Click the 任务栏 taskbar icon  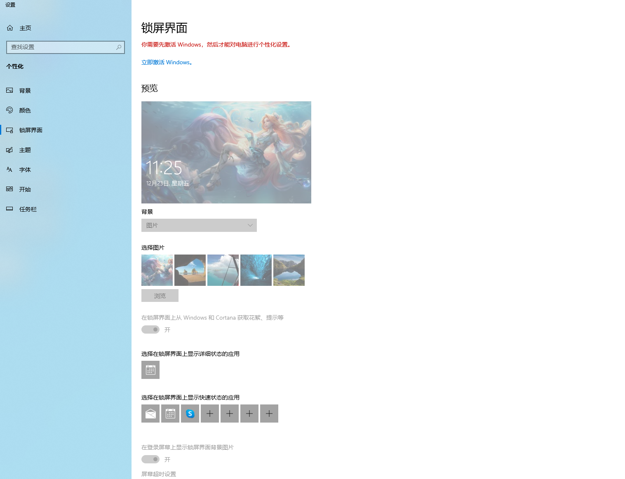click(9, 209)
